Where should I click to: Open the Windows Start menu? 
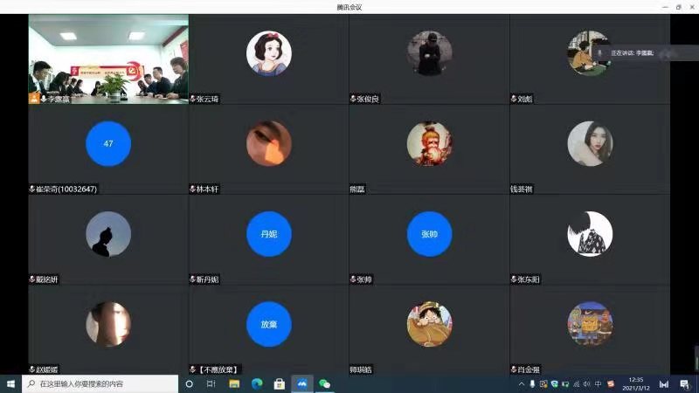pos(11,383)
